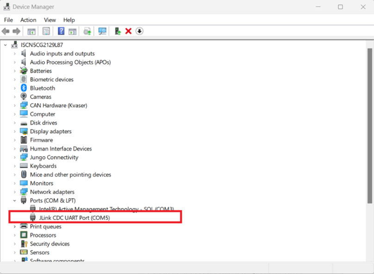Expand the Display adapters category

(x=14, y=132)
